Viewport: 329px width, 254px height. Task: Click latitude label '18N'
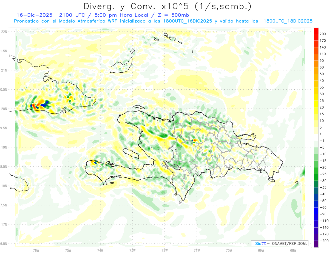pos(4,186)
